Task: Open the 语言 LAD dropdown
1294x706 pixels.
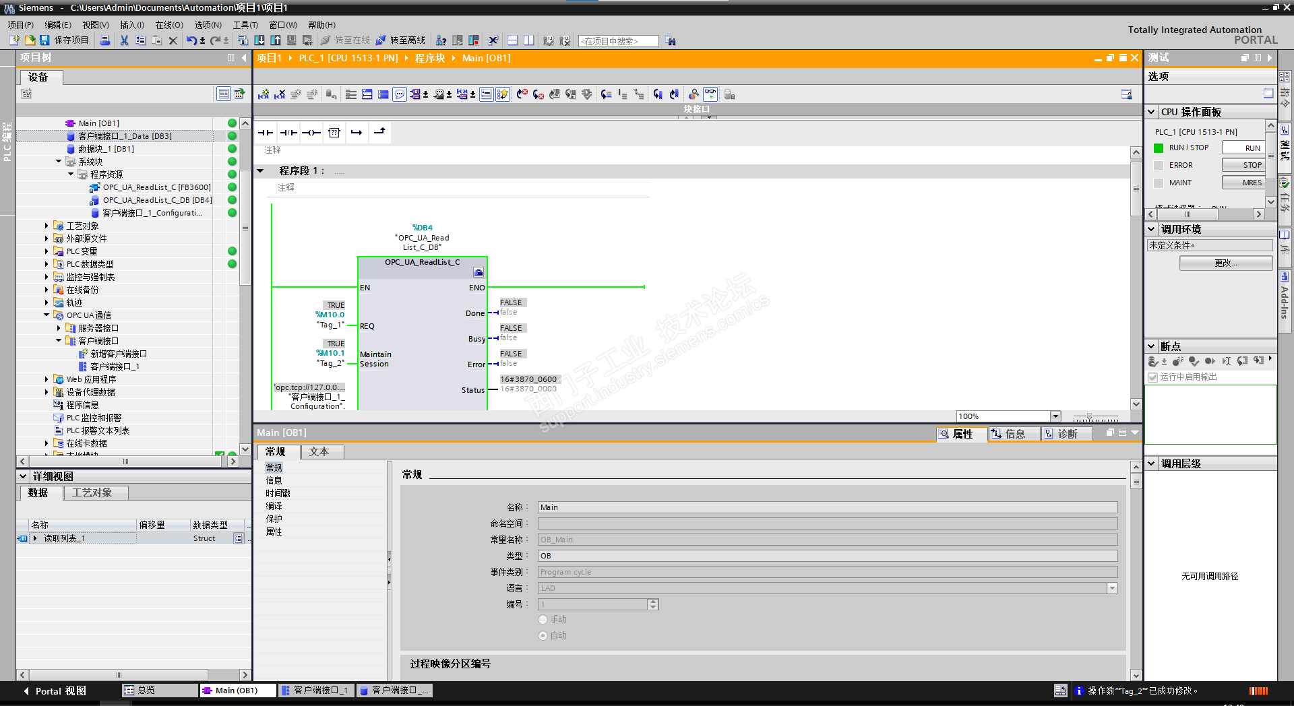Action: coord(1112,589)
